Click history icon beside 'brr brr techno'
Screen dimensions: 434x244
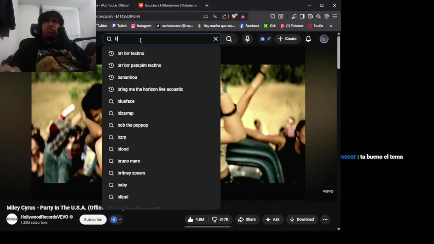click(x=111, y=54)
